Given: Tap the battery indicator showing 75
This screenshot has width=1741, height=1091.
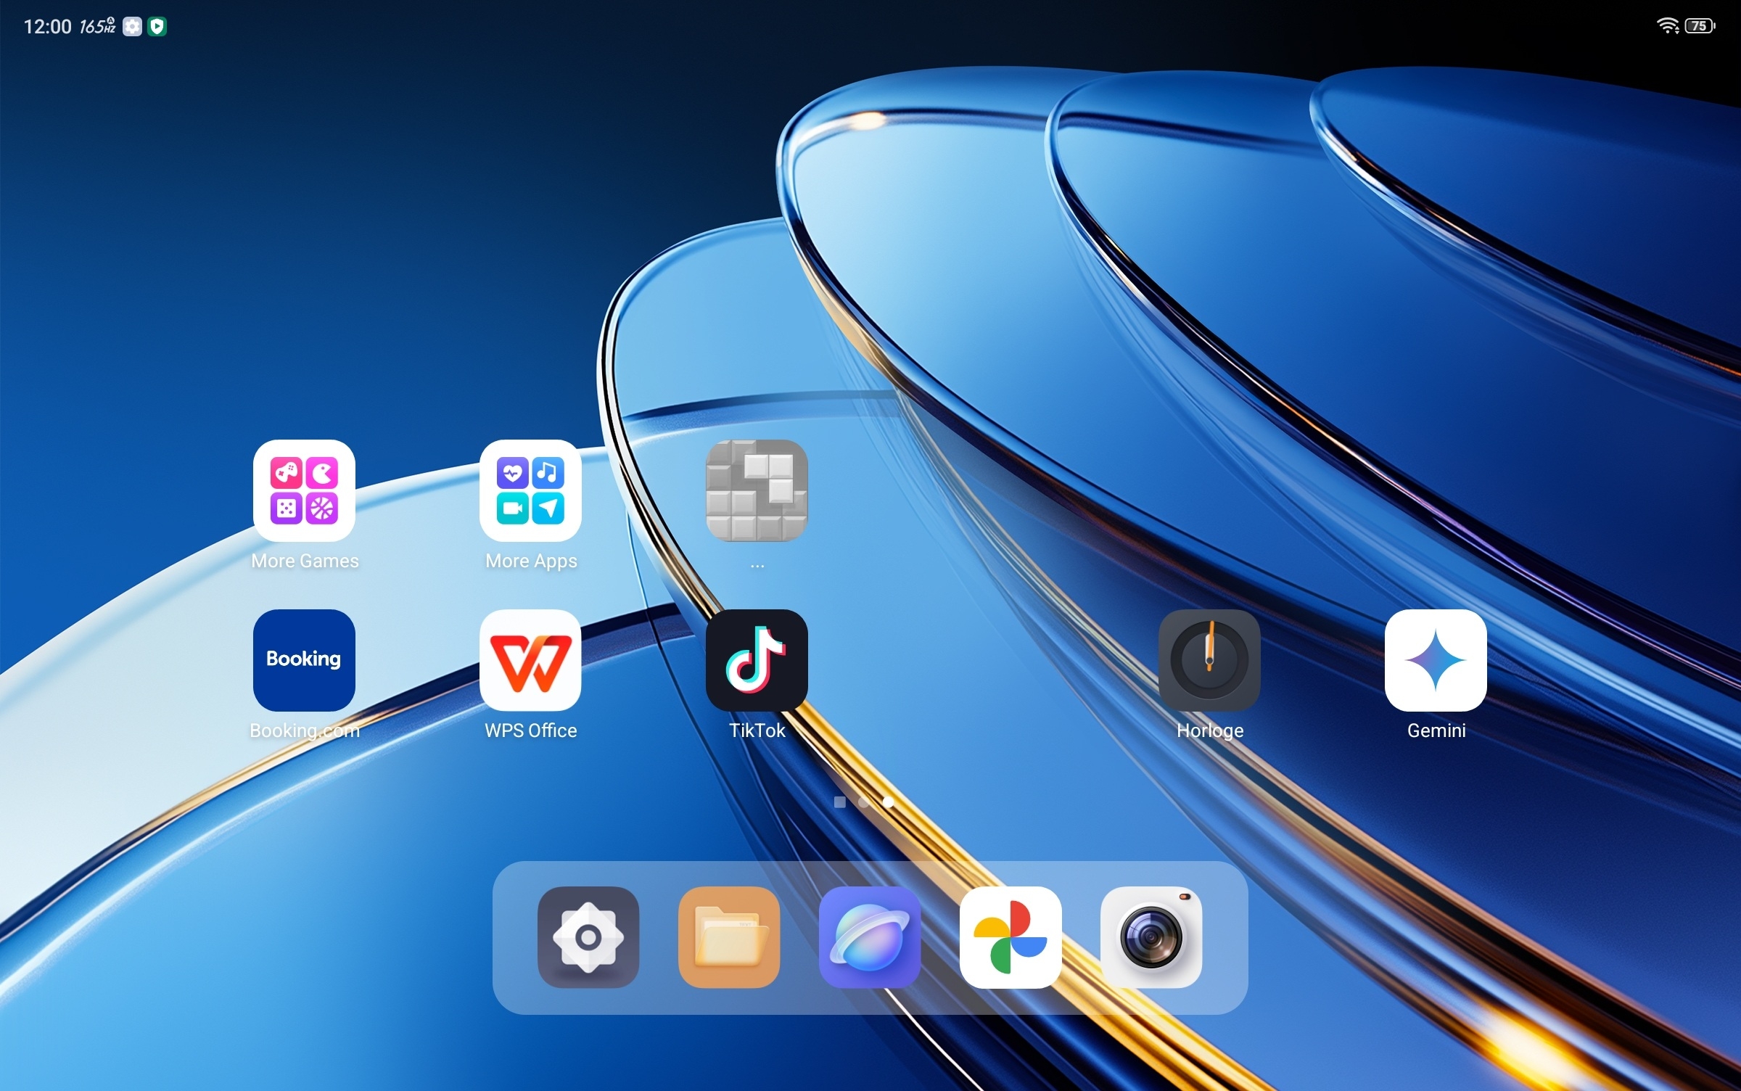Looking at the screenshot, I should click(x=1700, y=26).
